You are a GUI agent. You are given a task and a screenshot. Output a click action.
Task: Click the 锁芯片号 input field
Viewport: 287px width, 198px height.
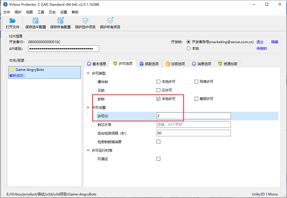click(194, 125)
